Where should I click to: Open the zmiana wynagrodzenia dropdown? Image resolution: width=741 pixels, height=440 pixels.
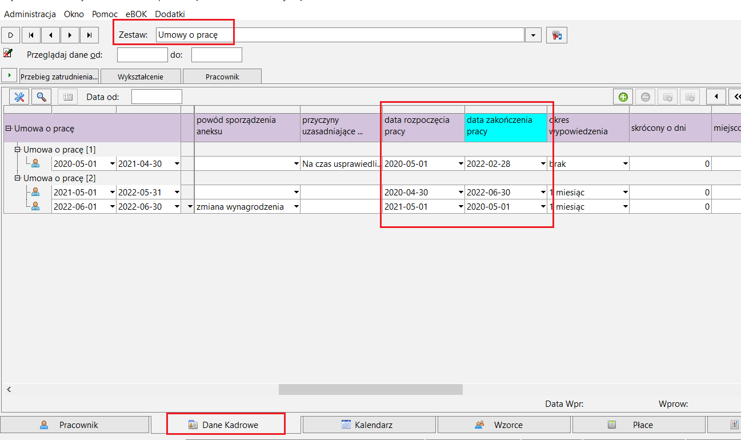coord(296,207)
